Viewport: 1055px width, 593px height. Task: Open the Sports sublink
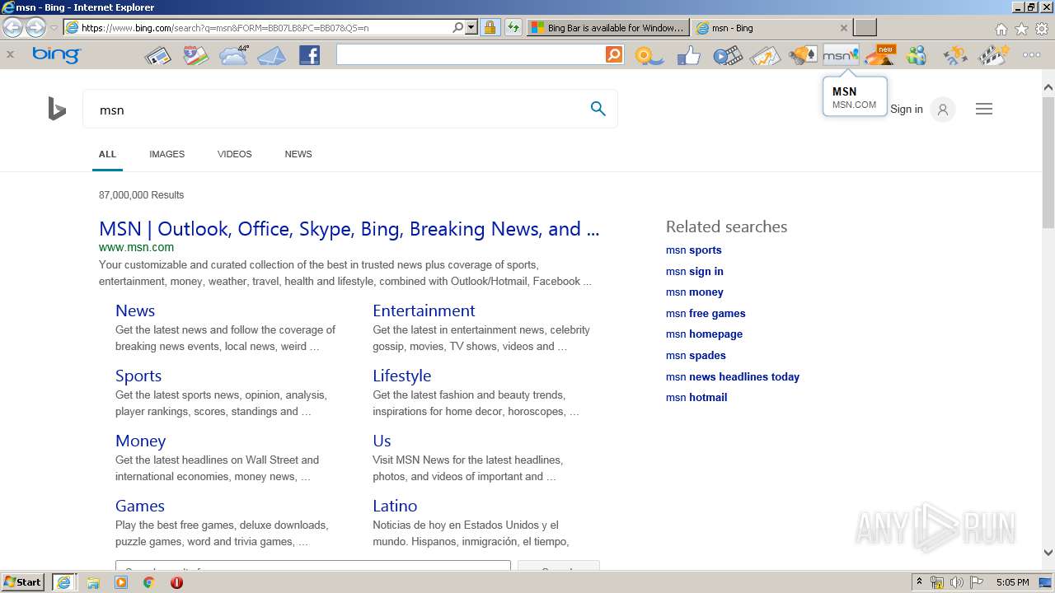click(x=138, y=376)
